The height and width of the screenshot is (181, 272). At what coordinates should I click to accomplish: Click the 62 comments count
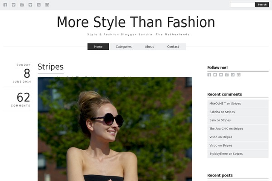point(23,97)
